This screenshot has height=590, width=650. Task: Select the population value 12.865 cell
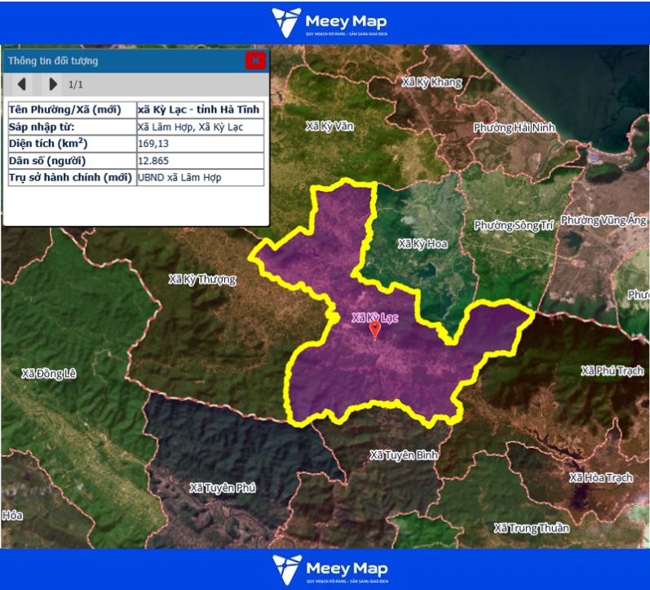199,160
